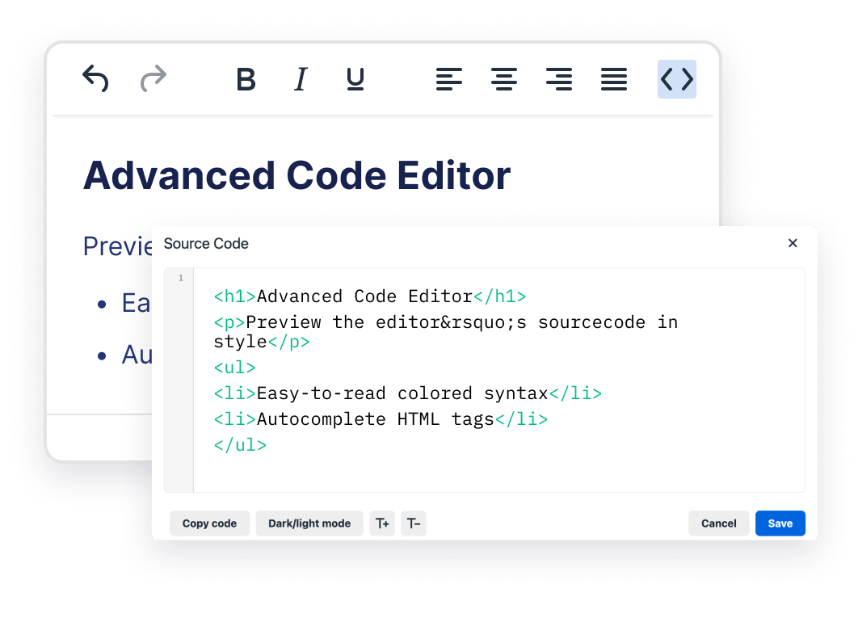Copy the displayed source code
Image resolution: width=858 pixels, height=622 pixels.
click(209, 523)
